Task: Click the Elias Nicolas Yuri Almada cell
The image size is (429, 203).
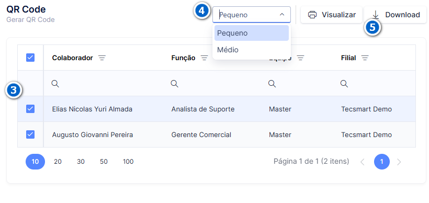Action: [x=92, y=109]
